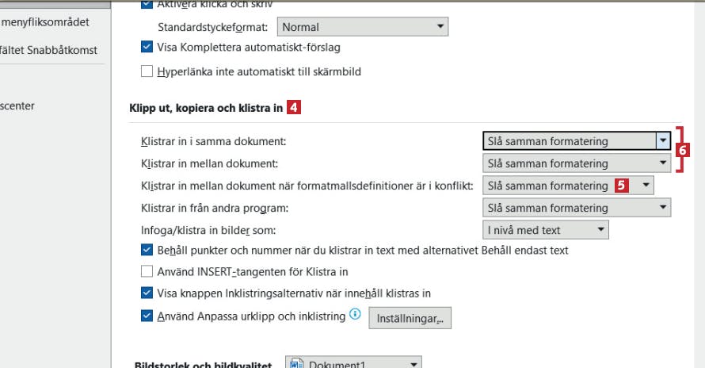Image resolution: width=705 pixels, height=368 pixels.
Task: Uncheck Visa Komplettera automatiskt-förslag checkbox
Action: (x=147, y=47)
